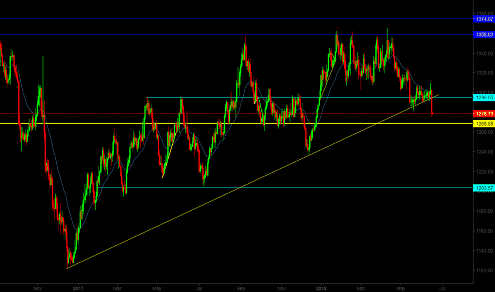
Task: Select the yellow 1268.88 price label
Action: pyautogui.click(x=484, y=124)
